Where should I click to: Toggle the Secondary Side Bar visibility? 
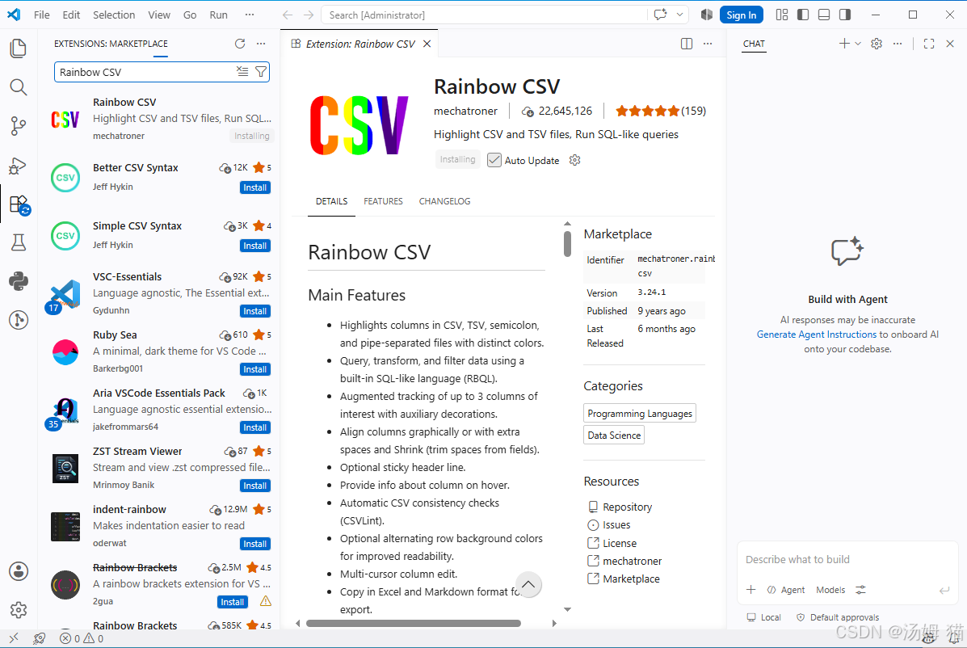coord(845,15)
